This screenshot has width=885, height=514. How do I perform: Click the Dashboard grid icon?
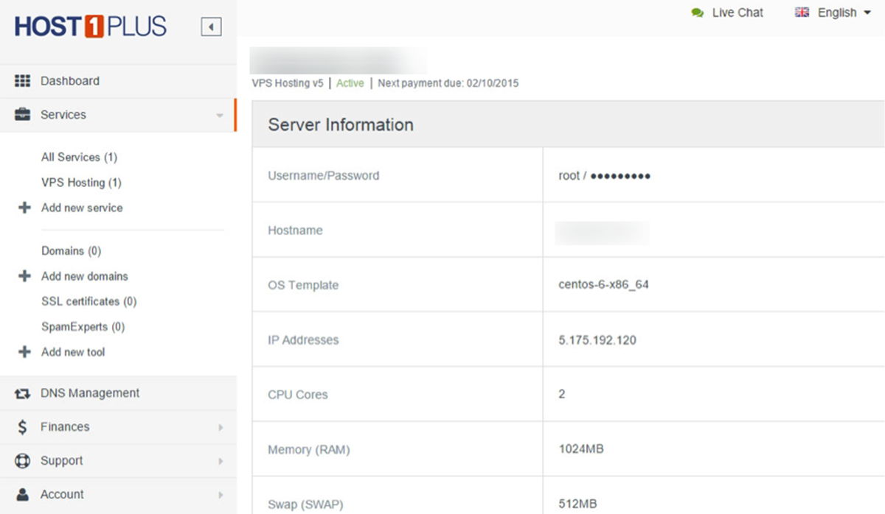23,81
